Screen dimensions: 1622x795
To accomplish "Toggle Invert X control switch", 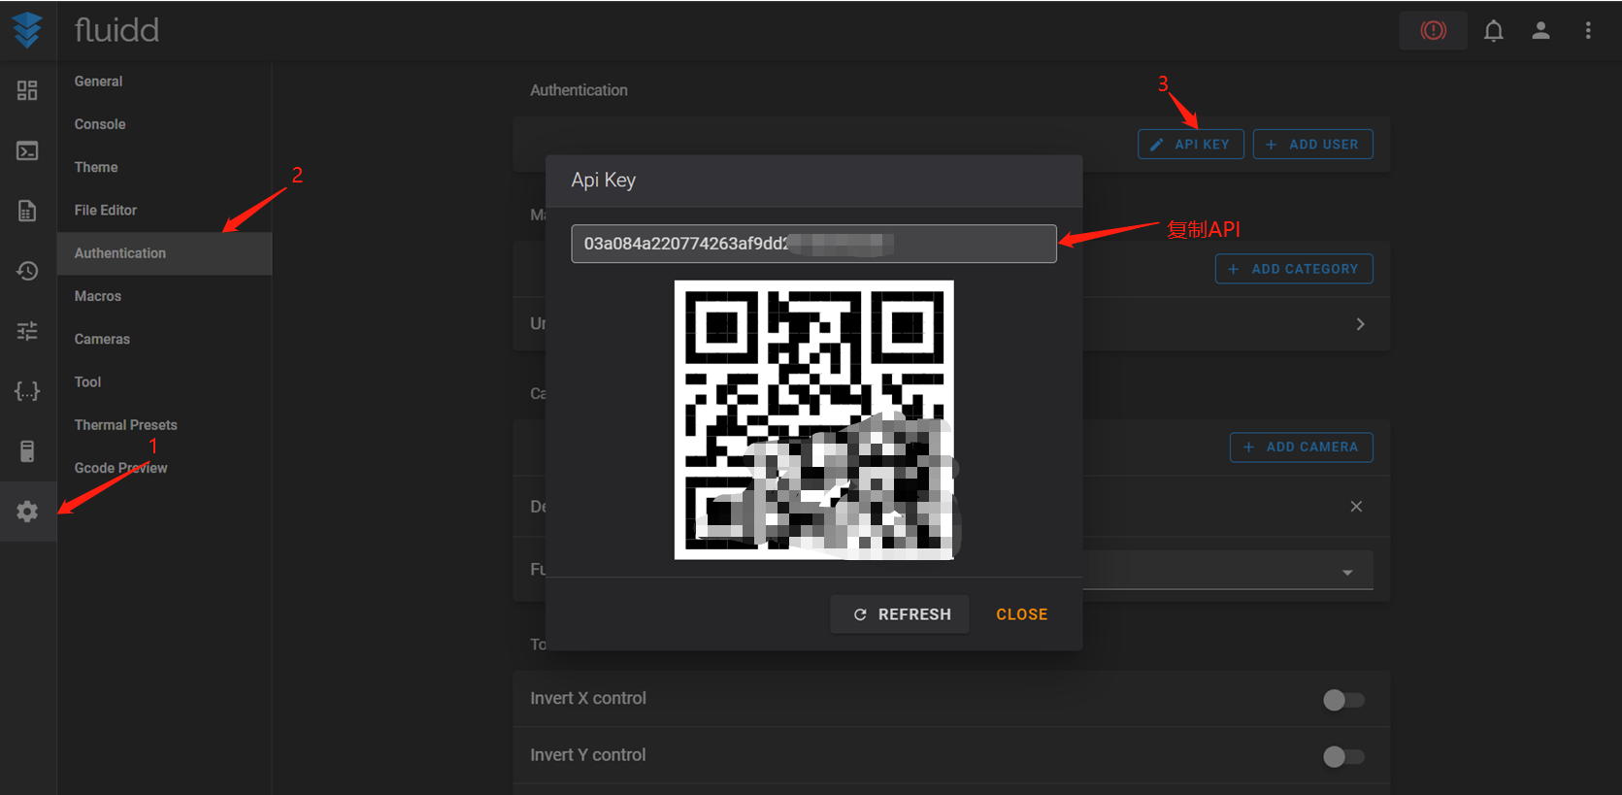I will 1343,700.
